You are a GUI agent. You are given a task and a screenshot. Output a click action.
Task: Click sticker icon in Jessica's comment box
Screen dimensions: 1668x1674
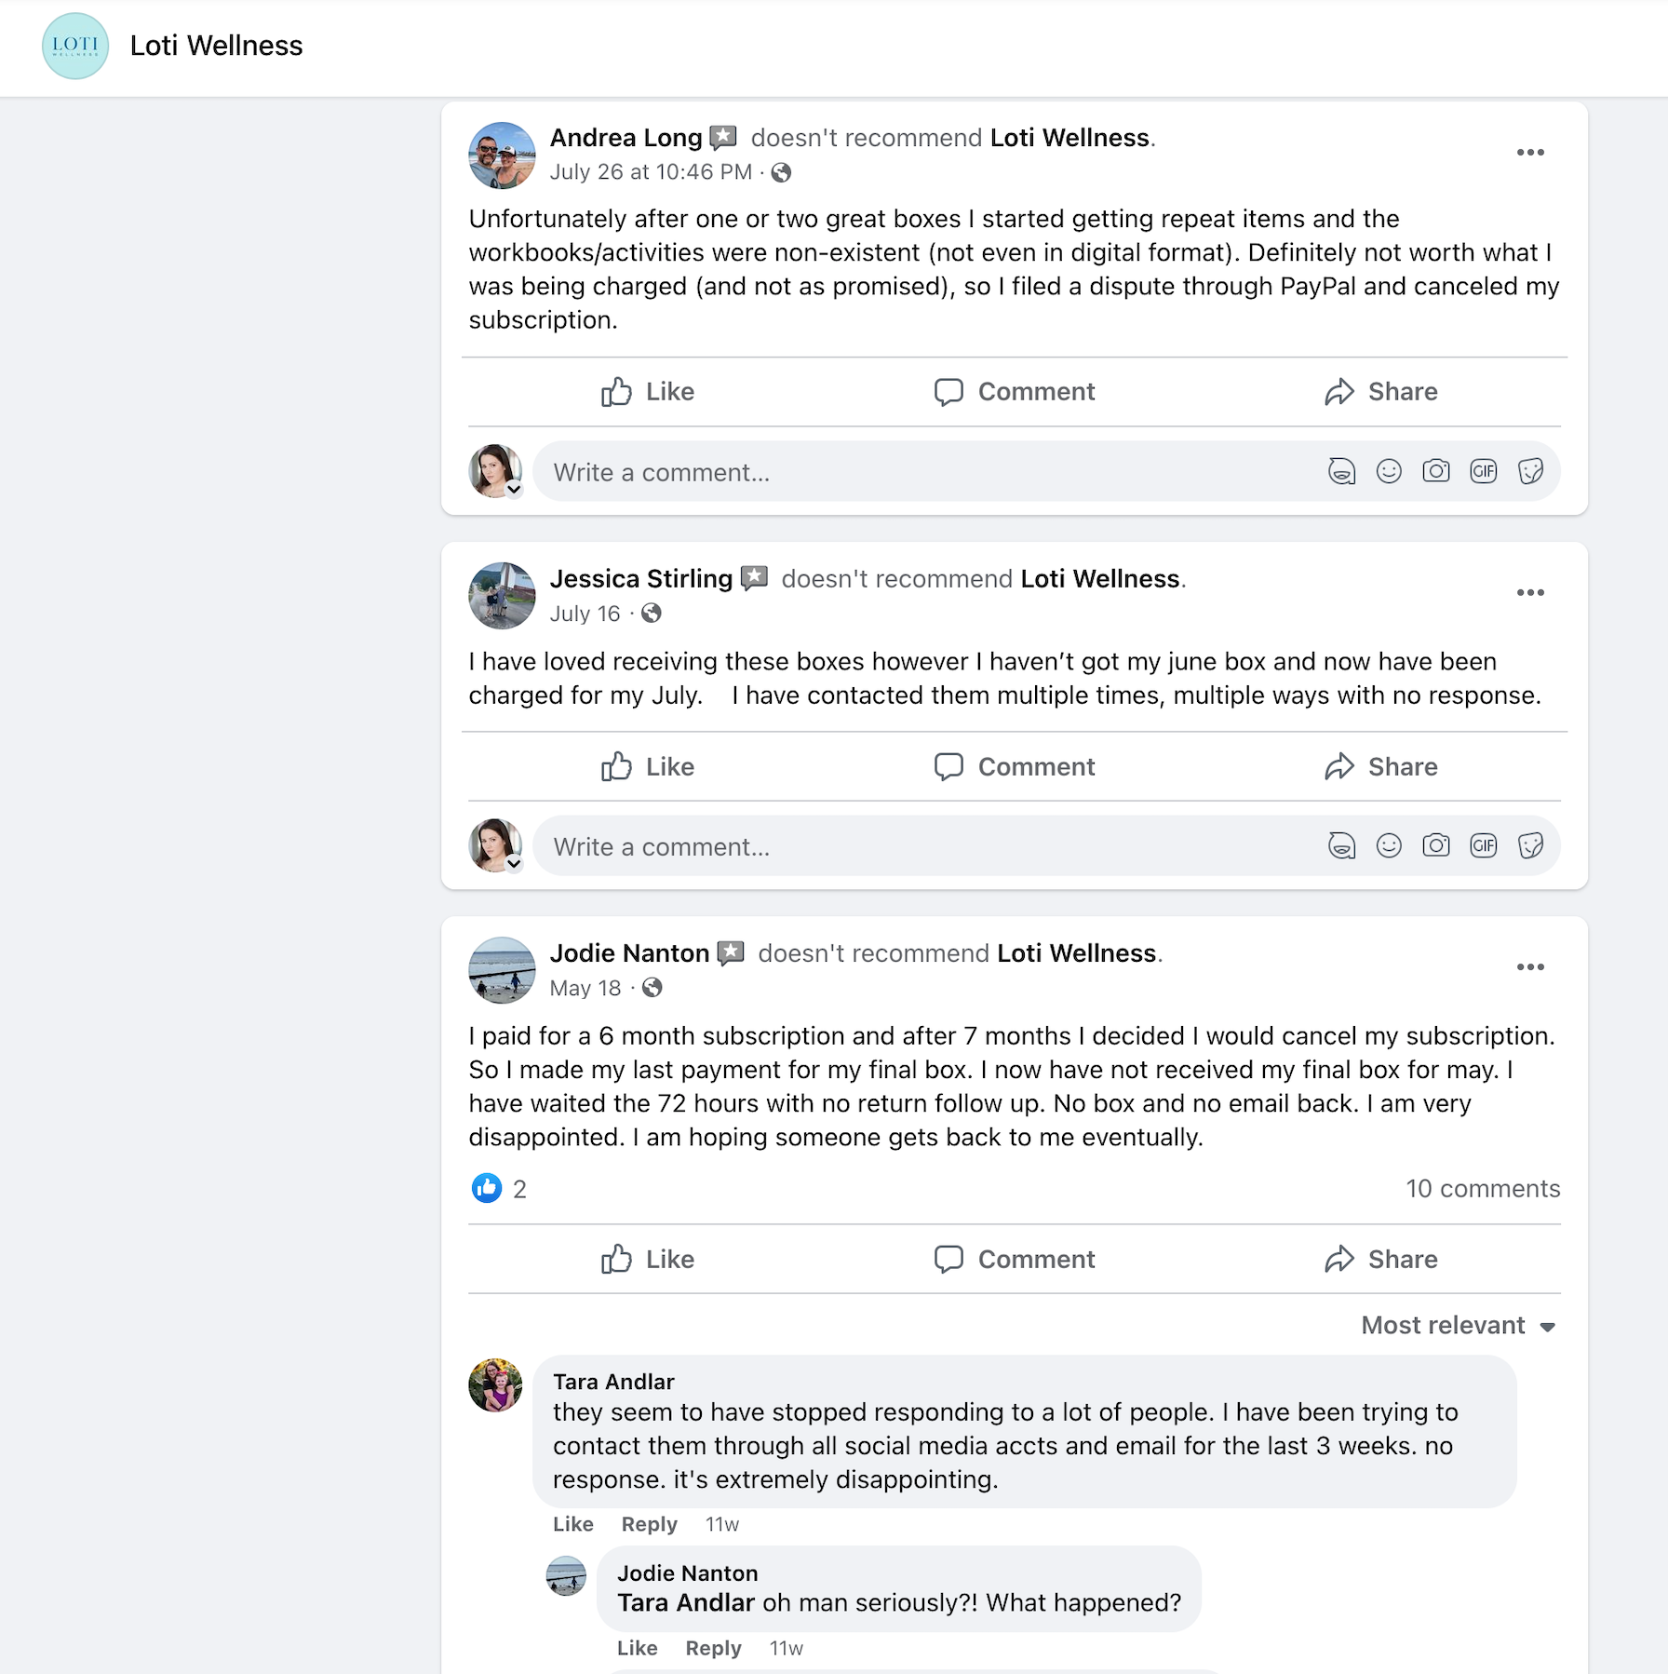(x=1530, y=846)
